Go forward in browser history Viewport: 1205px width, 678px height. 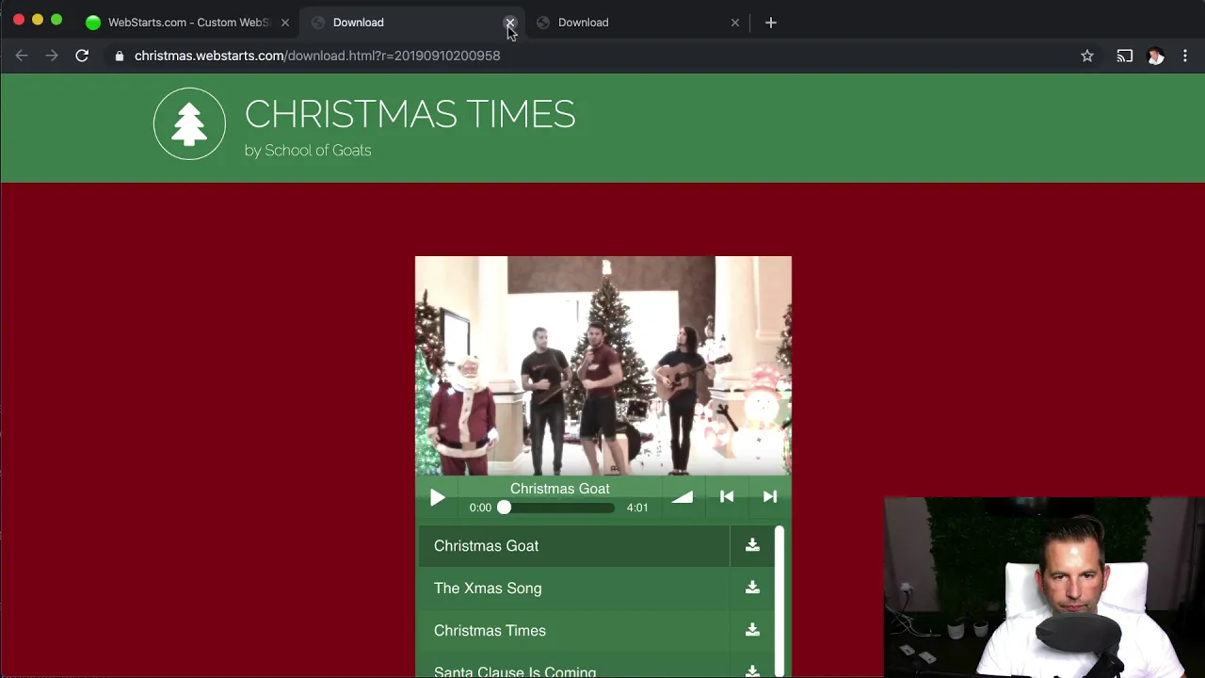[x=52, y=56]
